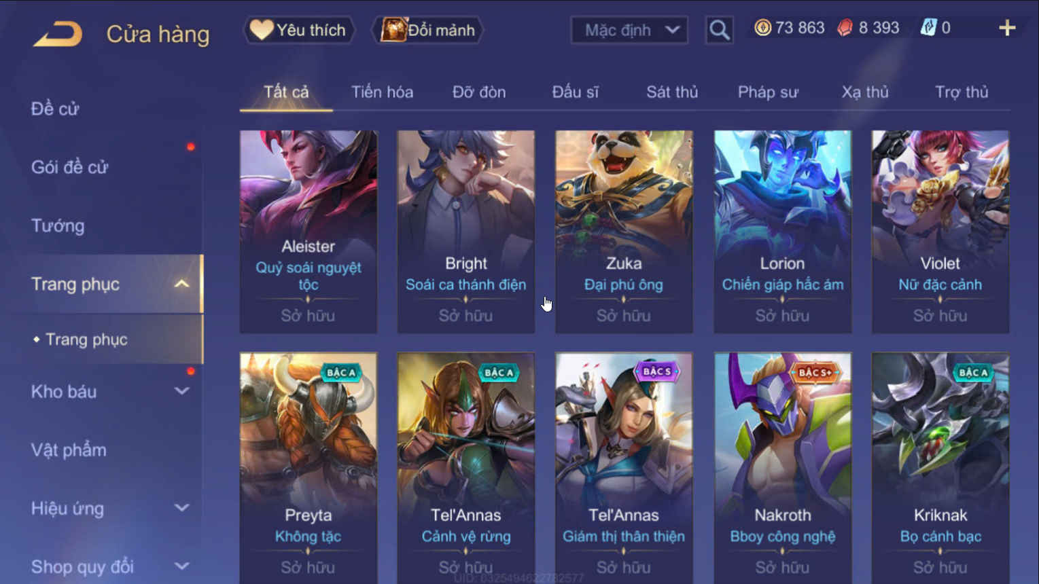Click the red ruby currency icon
1039x584 pixels.
coord(845,28)
